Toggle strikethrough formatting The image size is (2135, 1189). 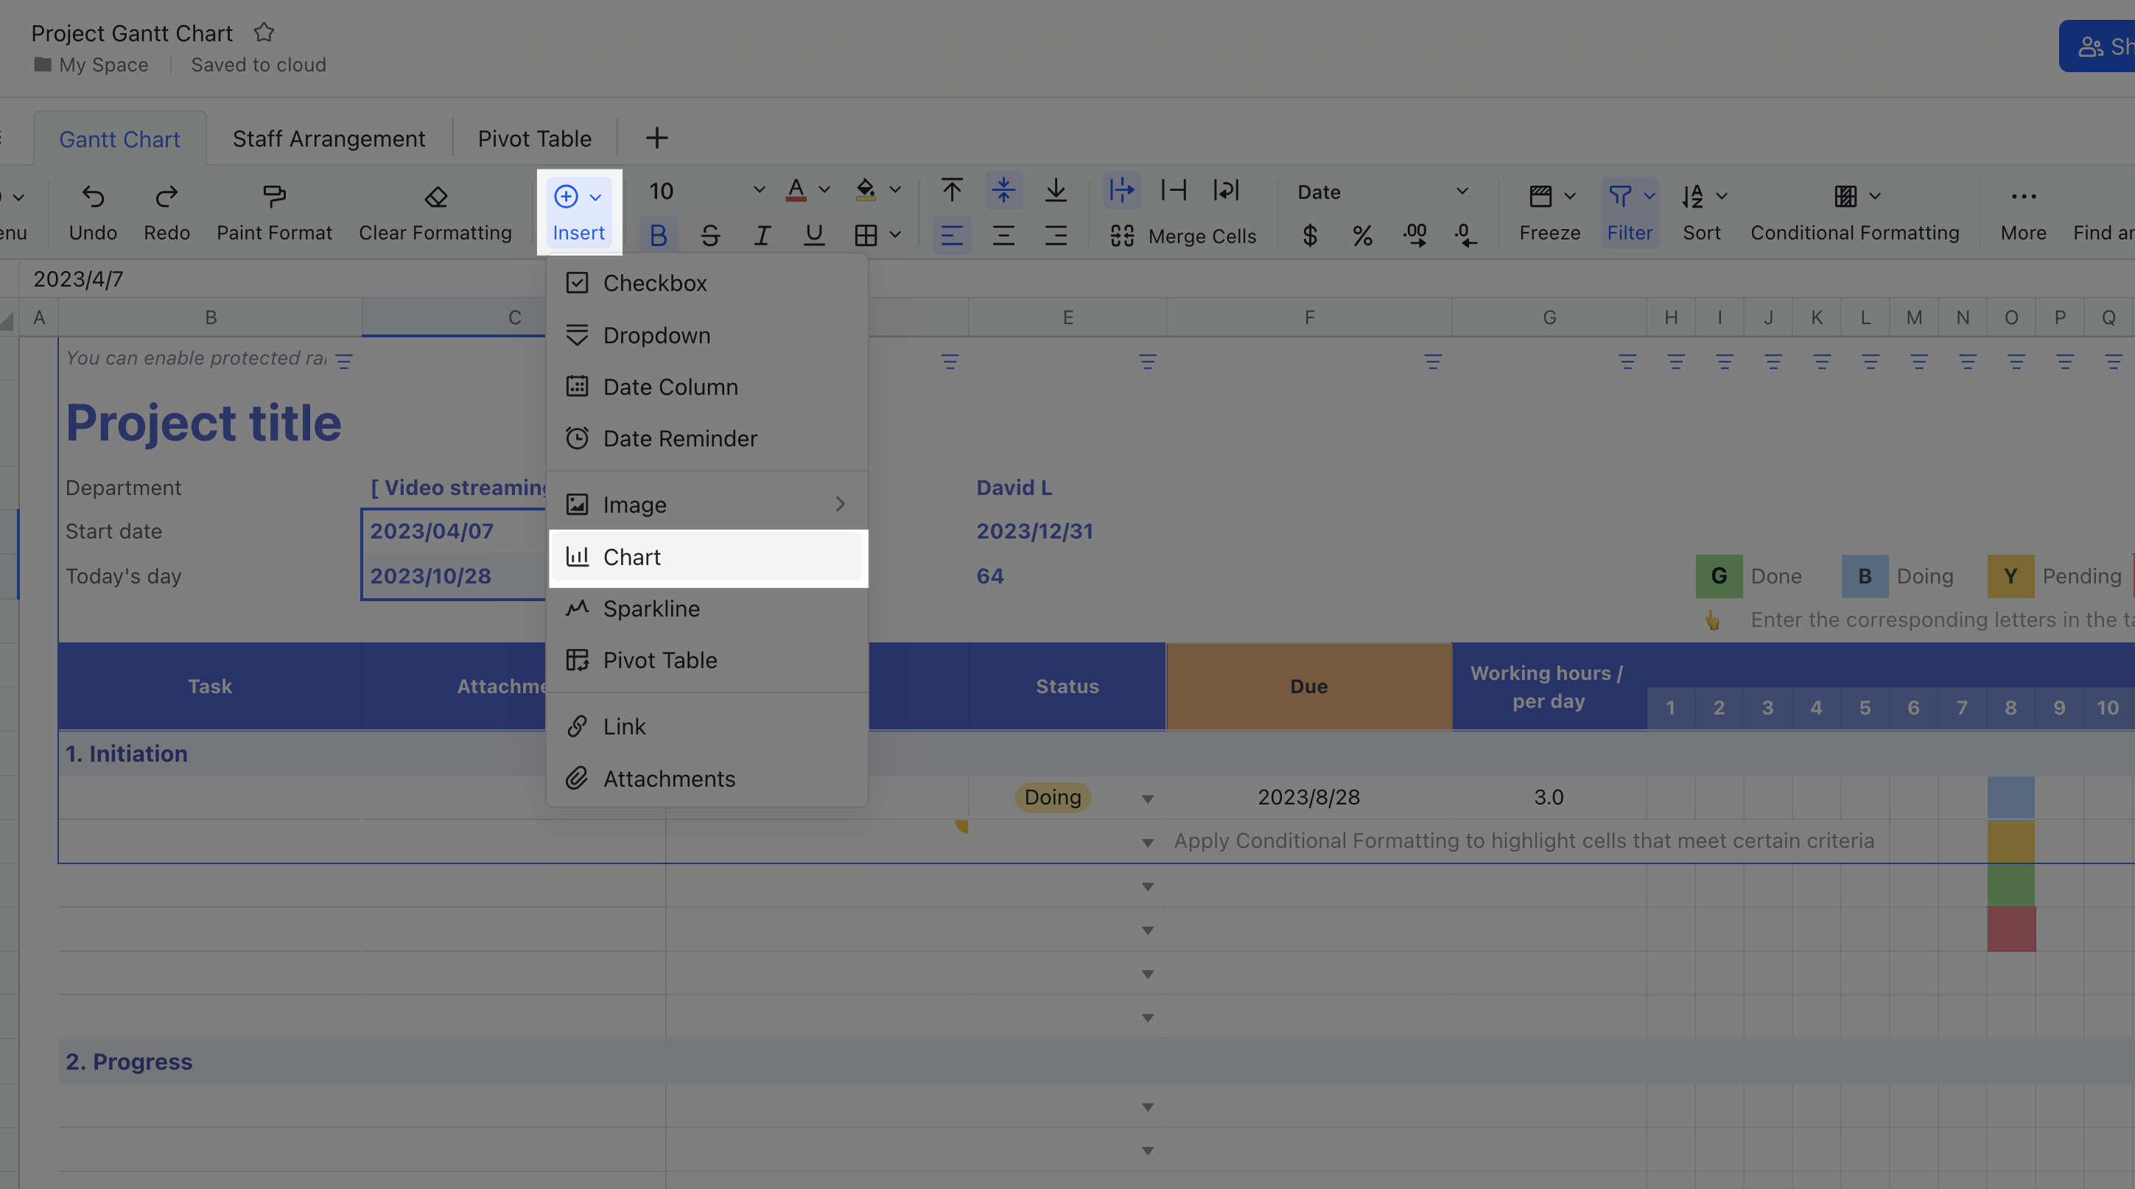710,236
